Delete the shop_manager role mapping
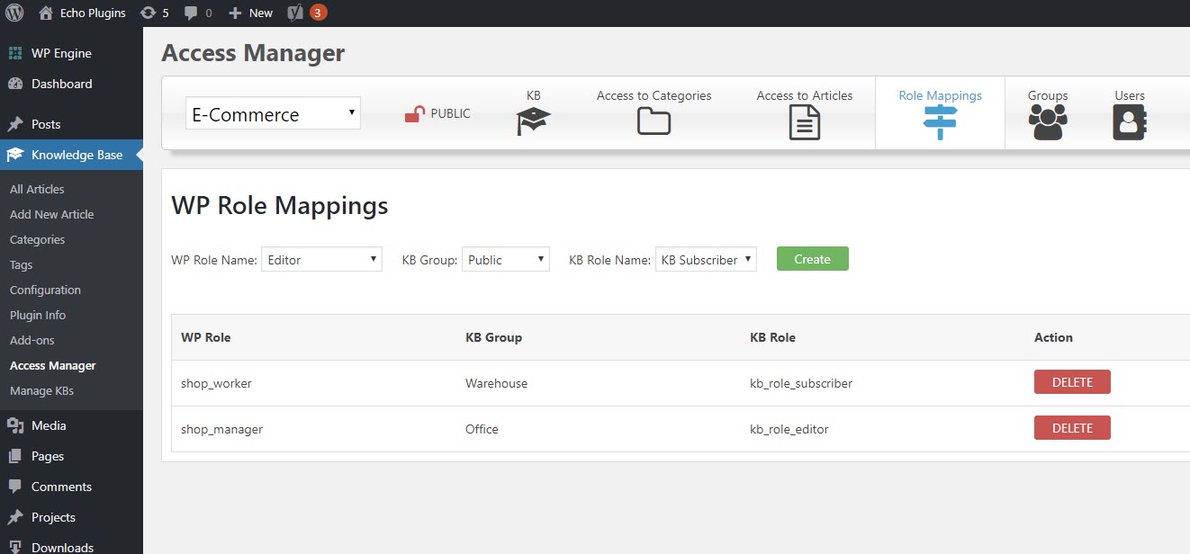The image size is (1190, 554). coord(1072,428)
